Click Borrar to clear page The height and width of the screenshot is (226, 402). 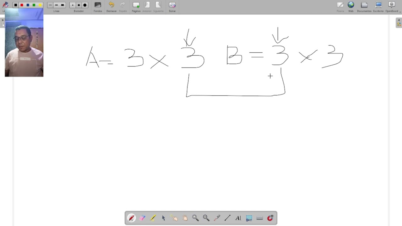[x=172, y=7]
